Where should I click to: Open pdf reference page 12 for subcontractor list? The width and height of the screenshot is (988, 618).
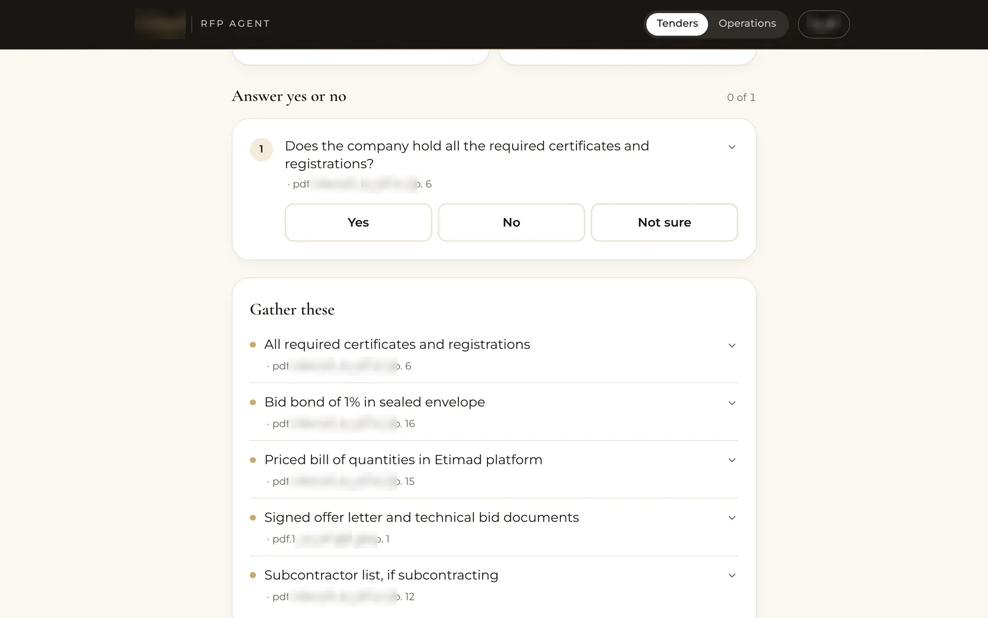pyautogui.click(x=341, y=597)
